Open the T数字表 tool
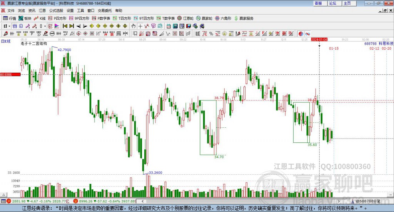The image size is (394, 212). pyautogui.click(x=165, y=18)
